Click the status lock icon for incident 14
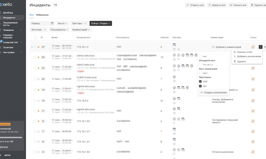The height and width of the screenshot is (159, 266). coord(253,90)
